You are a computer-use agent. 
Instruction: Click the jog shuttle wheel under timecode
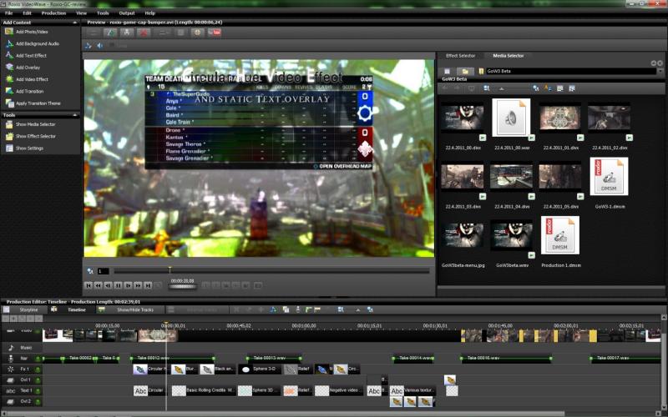[x=182, y=287]
